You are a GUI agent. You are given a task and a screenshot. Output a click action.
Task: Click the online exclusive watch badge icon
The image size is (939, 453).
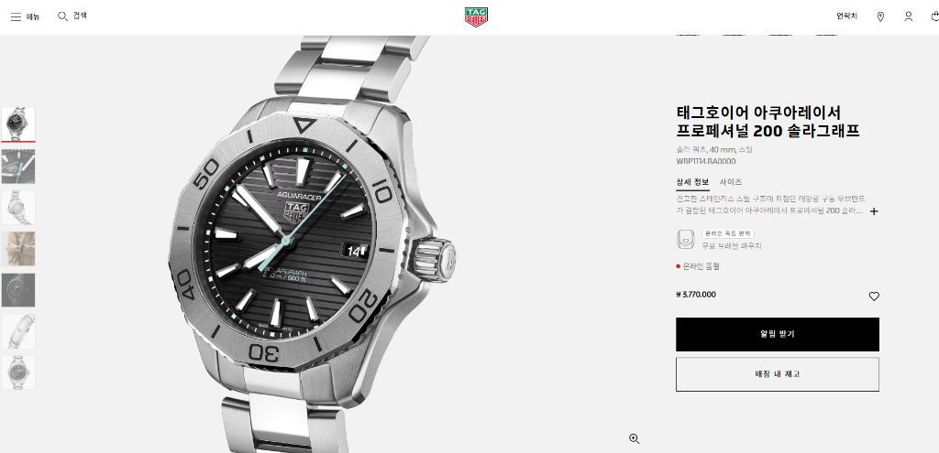coord(685,239)
